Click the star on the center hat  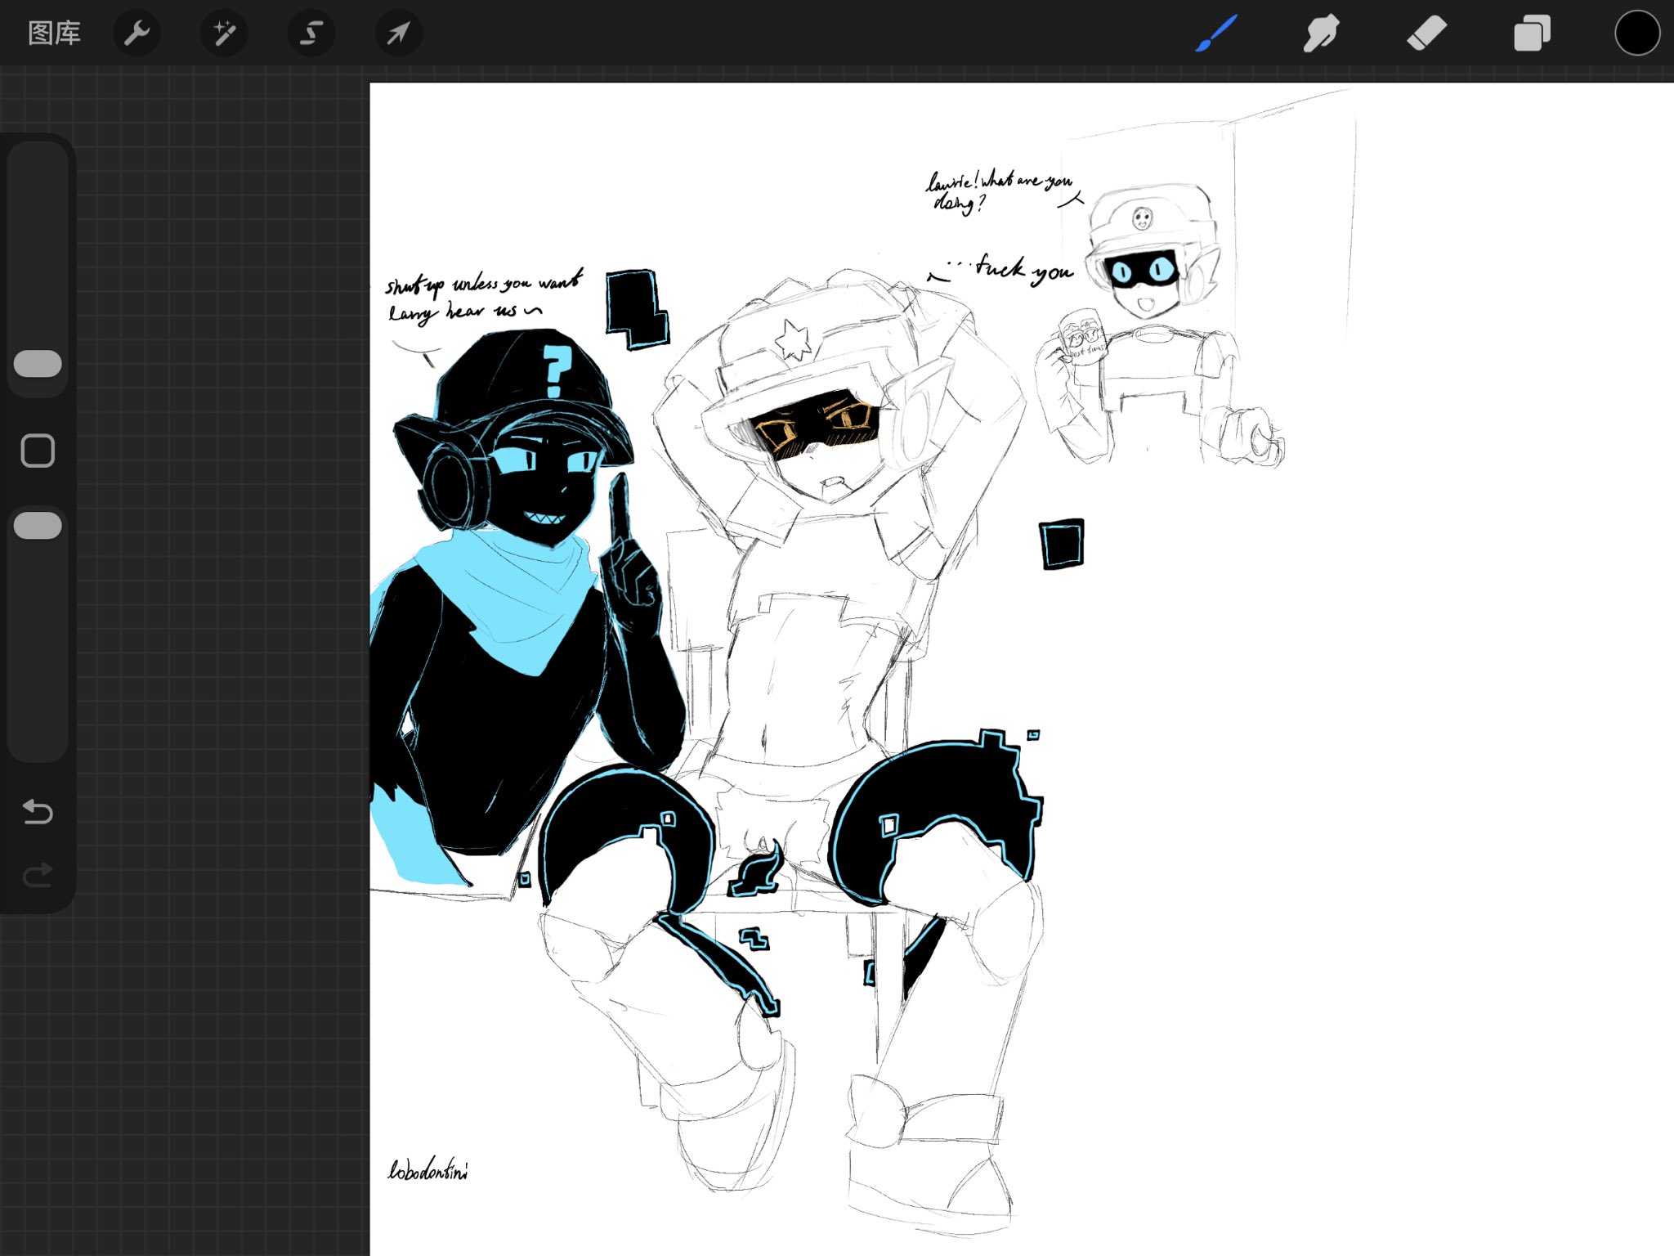coord(794,339)
